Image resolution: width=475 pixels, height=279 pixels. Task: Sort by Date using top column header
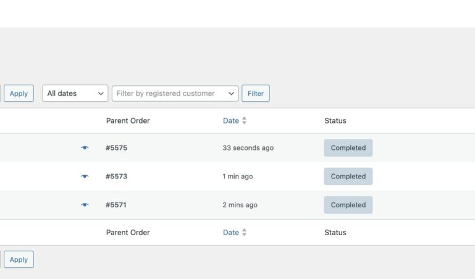(x=230, y=121)
